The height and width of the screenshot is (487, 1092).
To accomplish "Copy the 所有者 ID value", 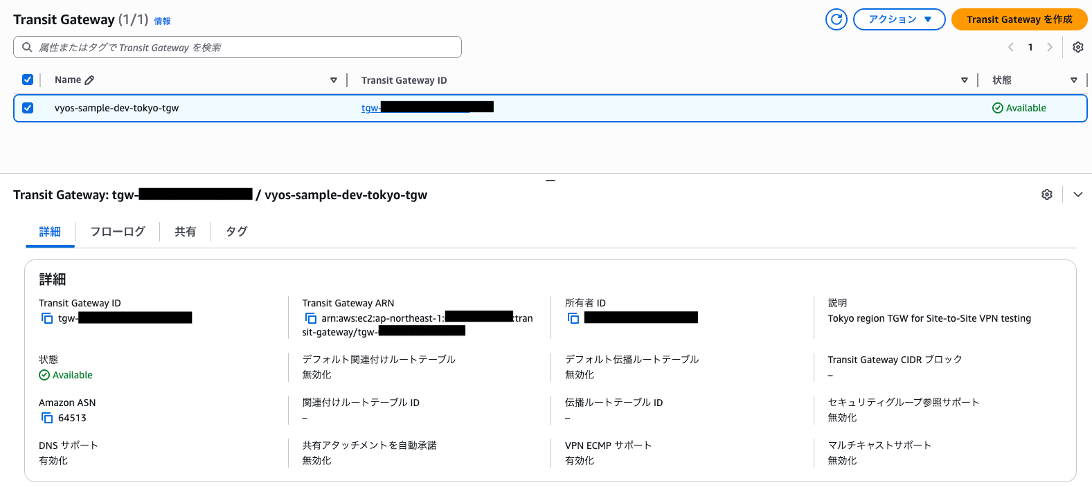I will 573,318.
